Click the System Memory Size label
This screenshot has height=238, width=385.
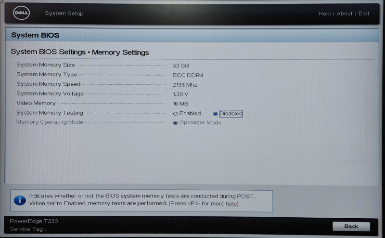click(x=46, y=65)
